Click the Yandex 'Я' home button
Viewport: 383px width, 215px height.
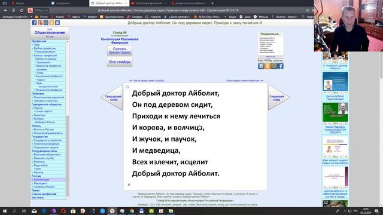(x=13, y=11)
